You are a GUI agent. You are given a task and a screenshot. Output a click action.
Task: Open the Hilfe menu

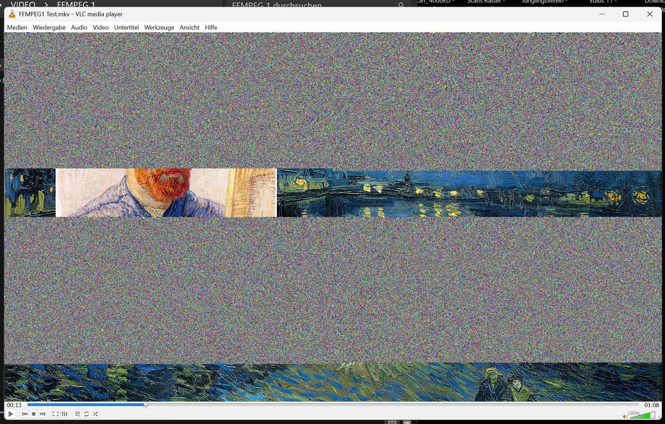point(211,28)
